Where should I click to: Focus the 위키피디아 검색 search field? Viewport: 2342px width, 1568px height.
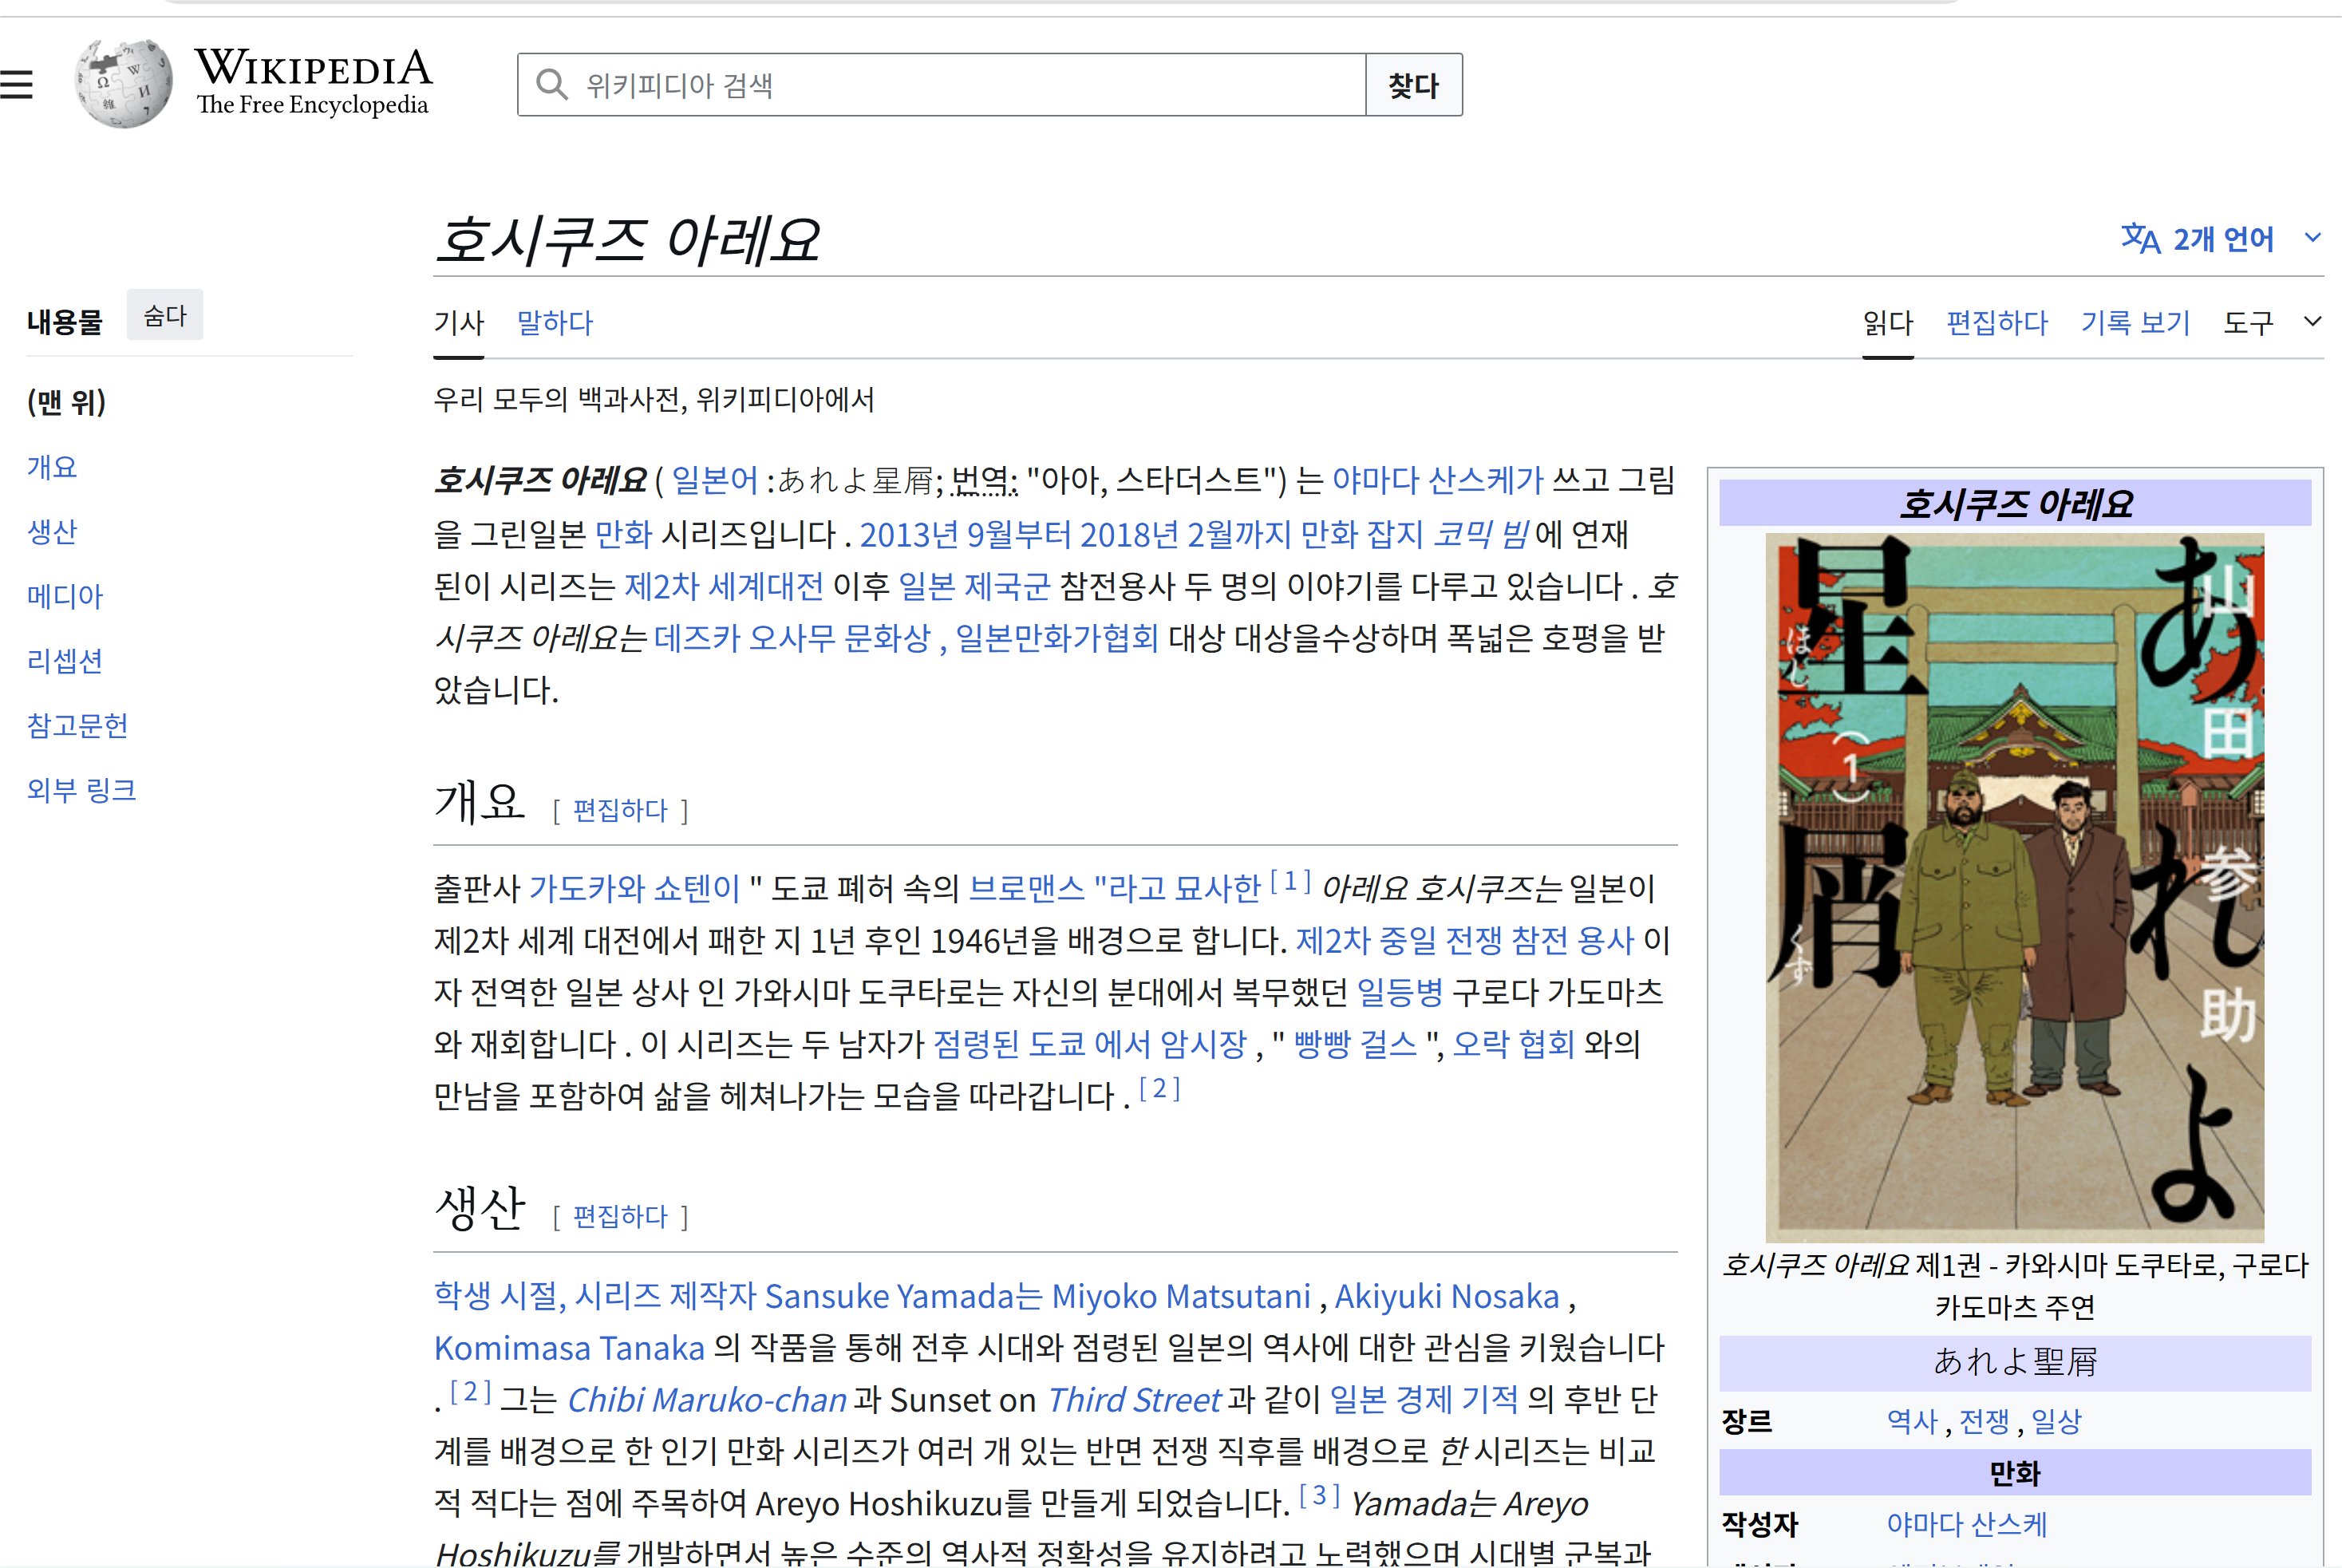[942, 85]
